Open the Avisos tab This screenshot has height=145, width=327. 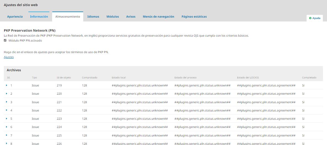[x=131, y=17]
